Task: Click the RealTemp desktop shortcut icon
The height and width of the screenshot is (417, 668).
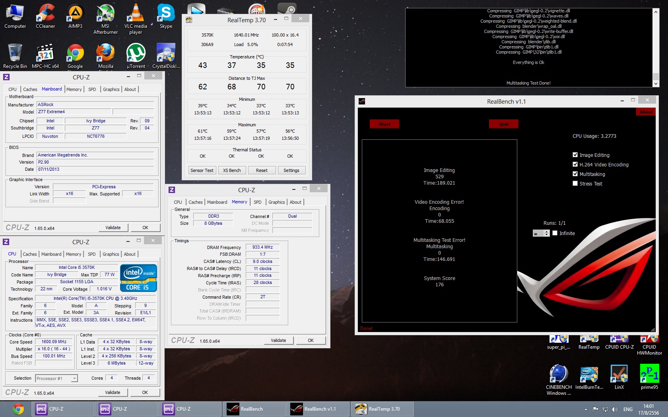Action: click(589, 343)
